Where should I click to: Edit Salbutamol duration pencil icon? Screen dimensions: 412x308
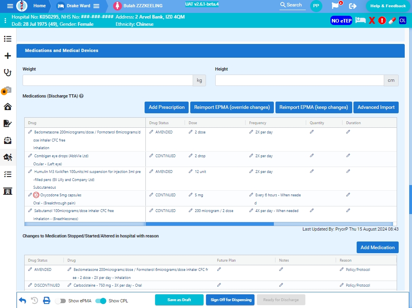[x=348, y=210]
